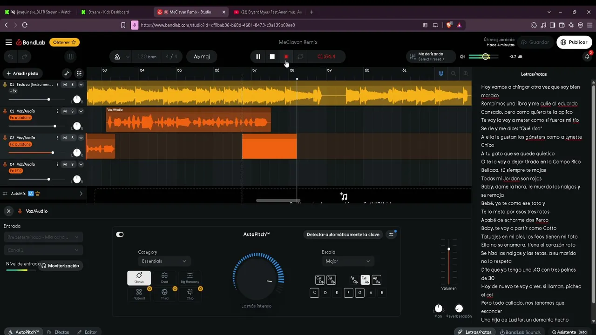Select the Third AutoPitch preset
This screenshot has width=596, height=335.
(x=164, y=294)
